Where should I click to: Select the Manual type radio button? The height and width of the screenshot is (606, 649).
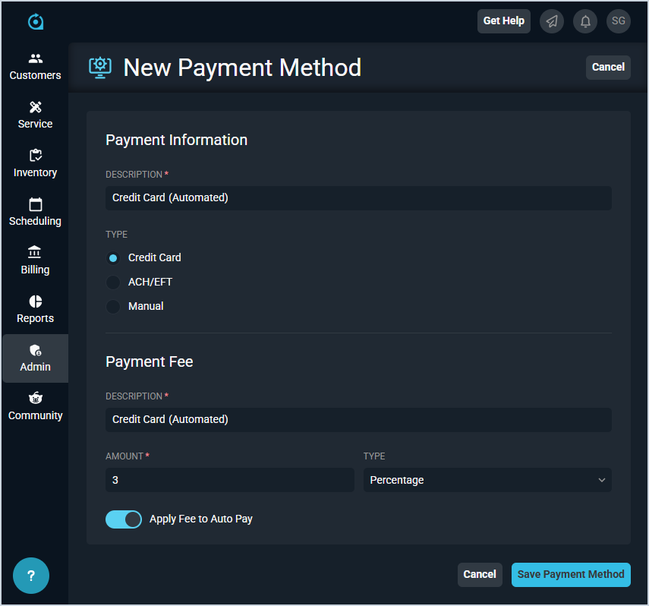click(x=113, y=307)
